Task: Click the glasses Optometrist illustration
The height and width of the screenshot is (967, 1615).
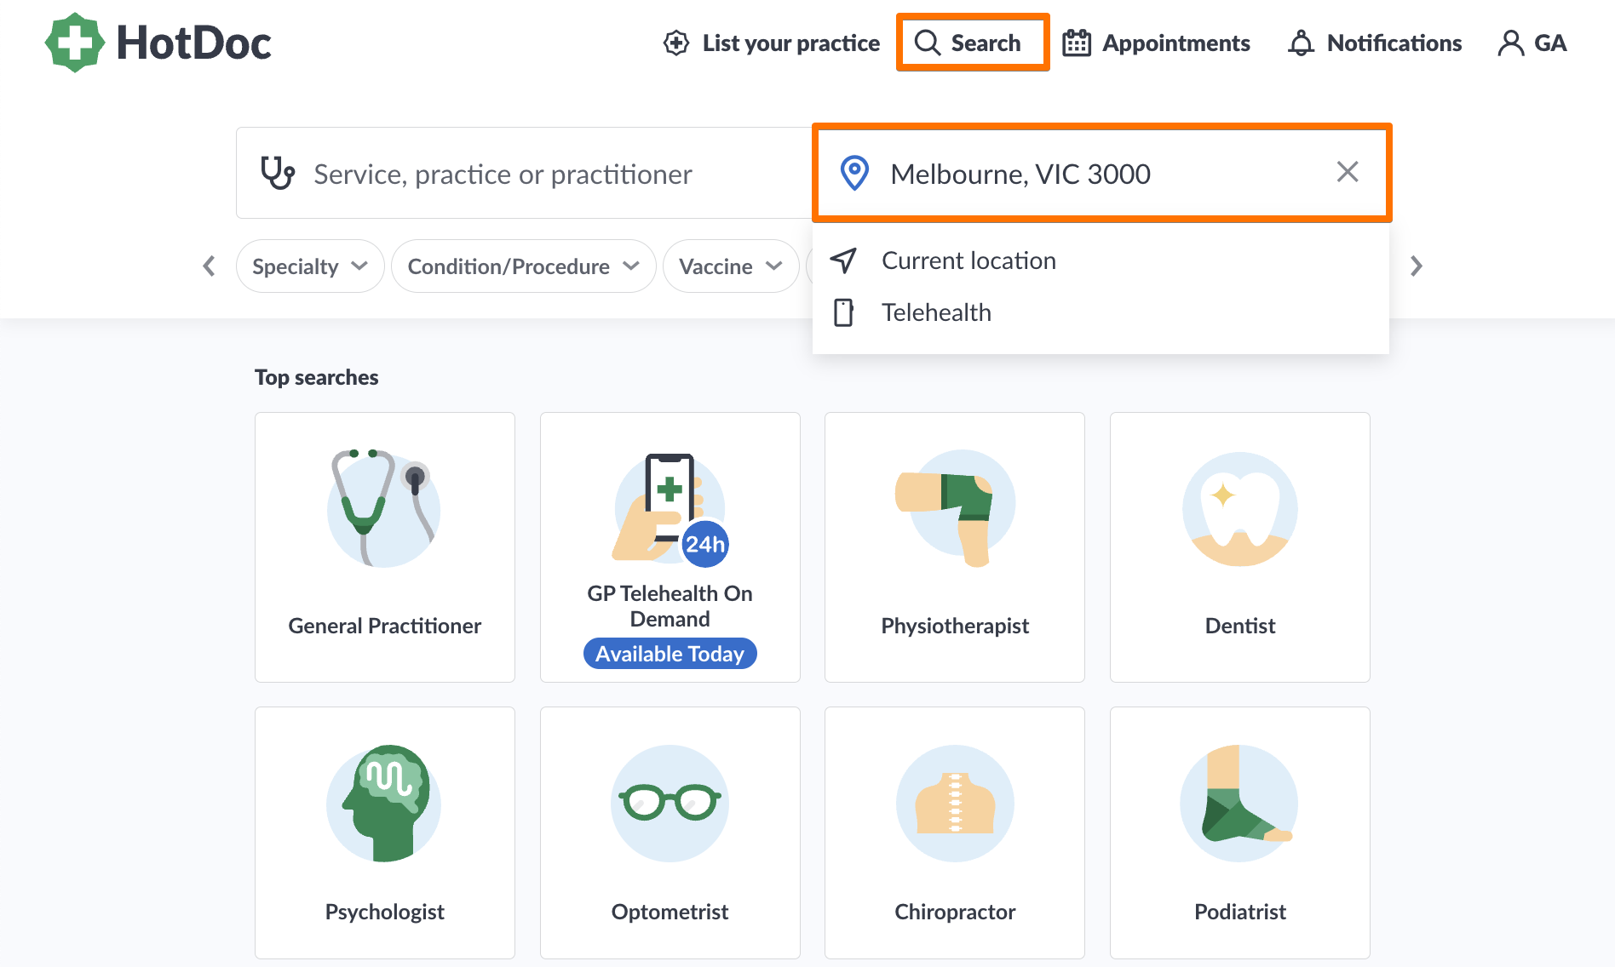Action: [x=670, y=803]
